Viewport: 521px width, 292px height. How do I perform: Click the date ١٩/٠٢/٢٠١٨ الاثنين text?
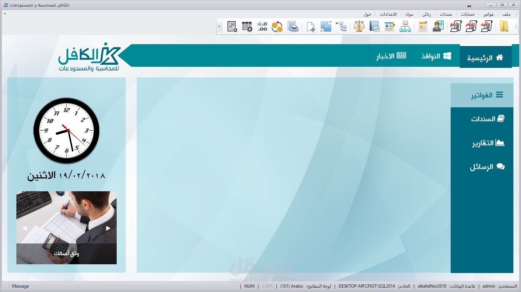pos(66,175)
